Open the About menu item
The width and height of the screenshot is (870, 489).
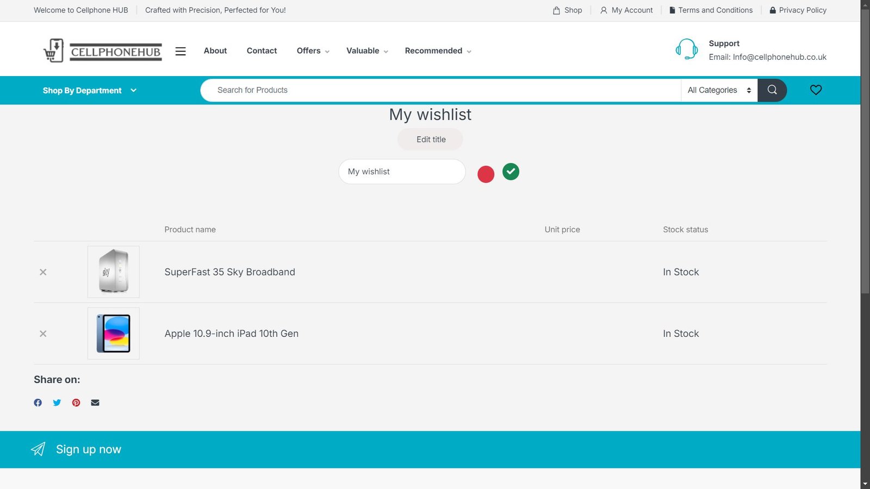coord(215,51)
